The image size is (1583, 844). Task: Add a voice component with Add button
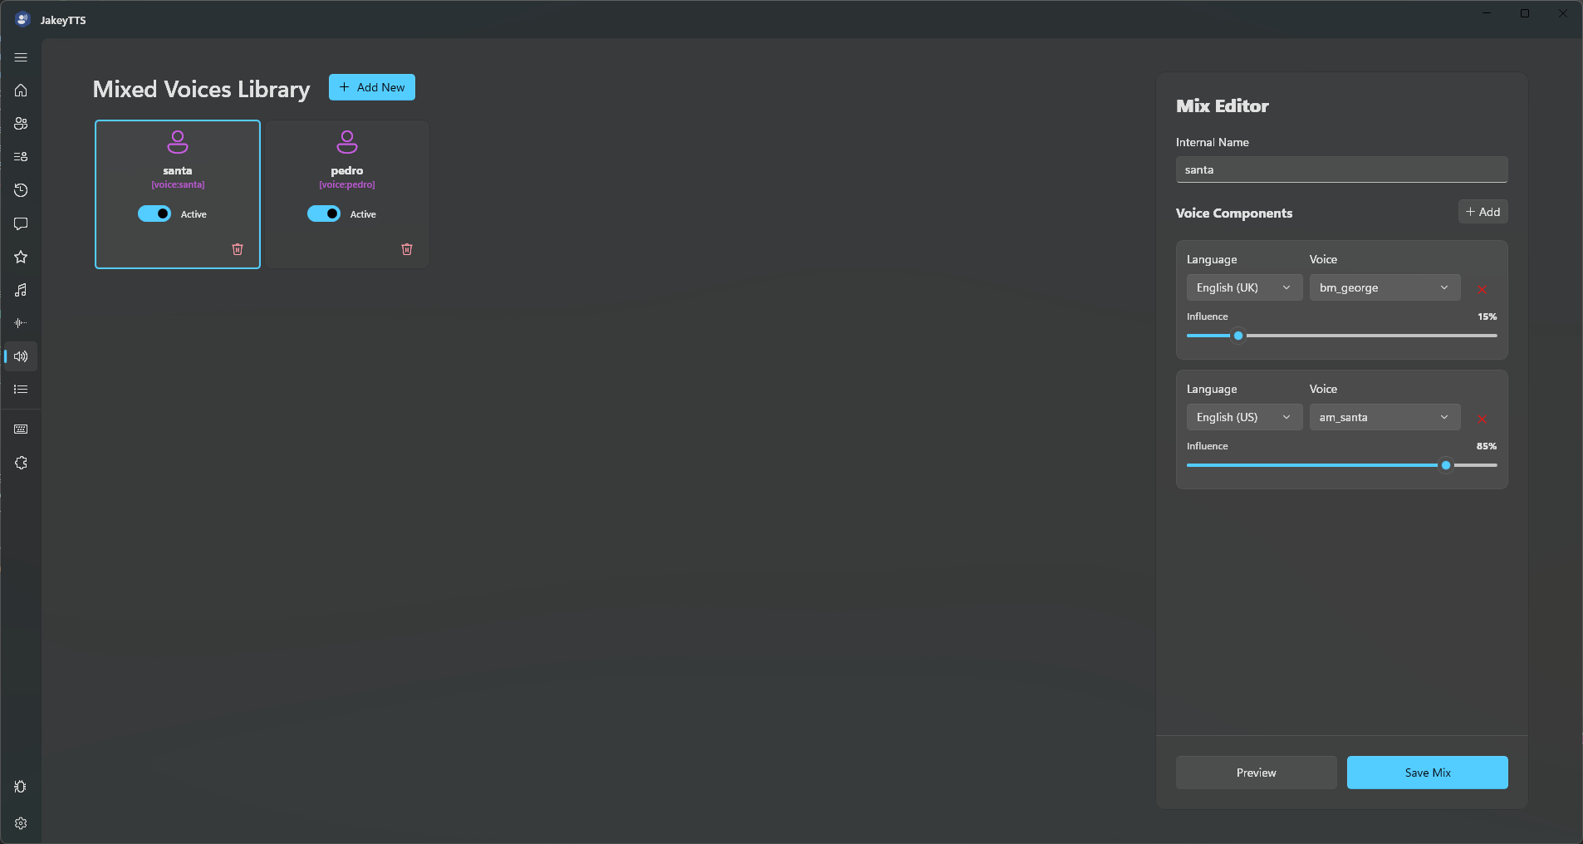1483,212
